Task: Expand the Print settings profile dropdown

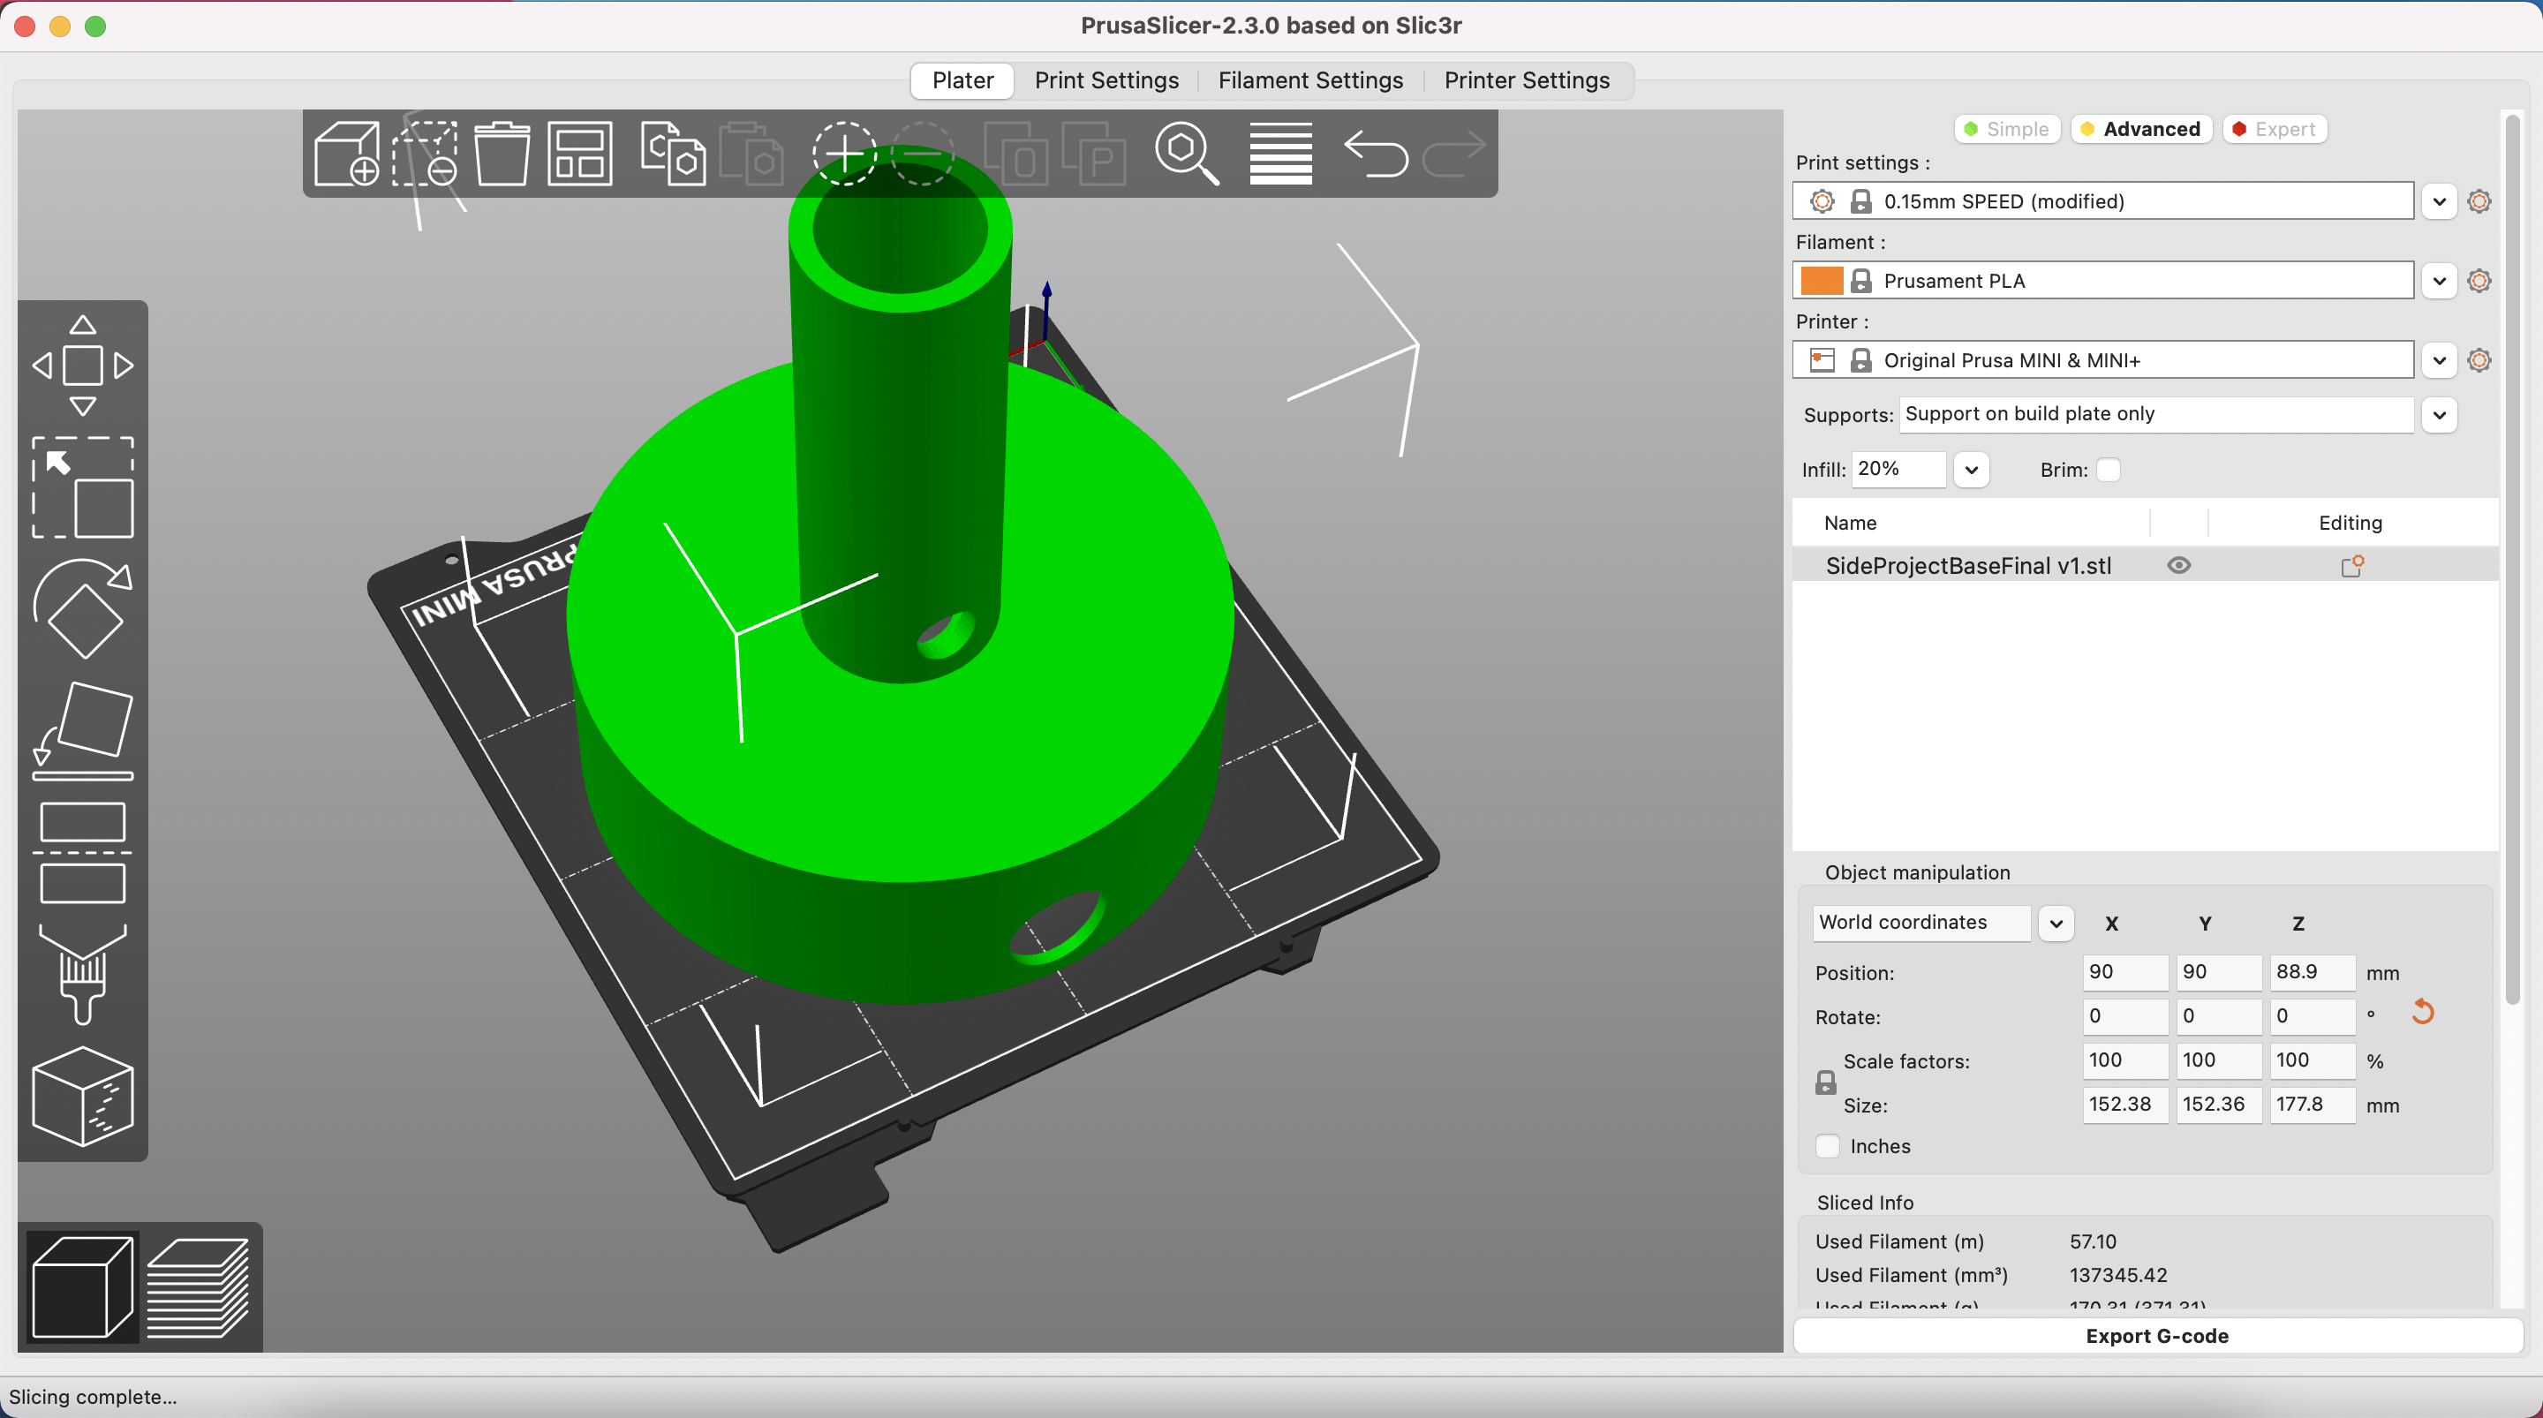Action: 2438,199
